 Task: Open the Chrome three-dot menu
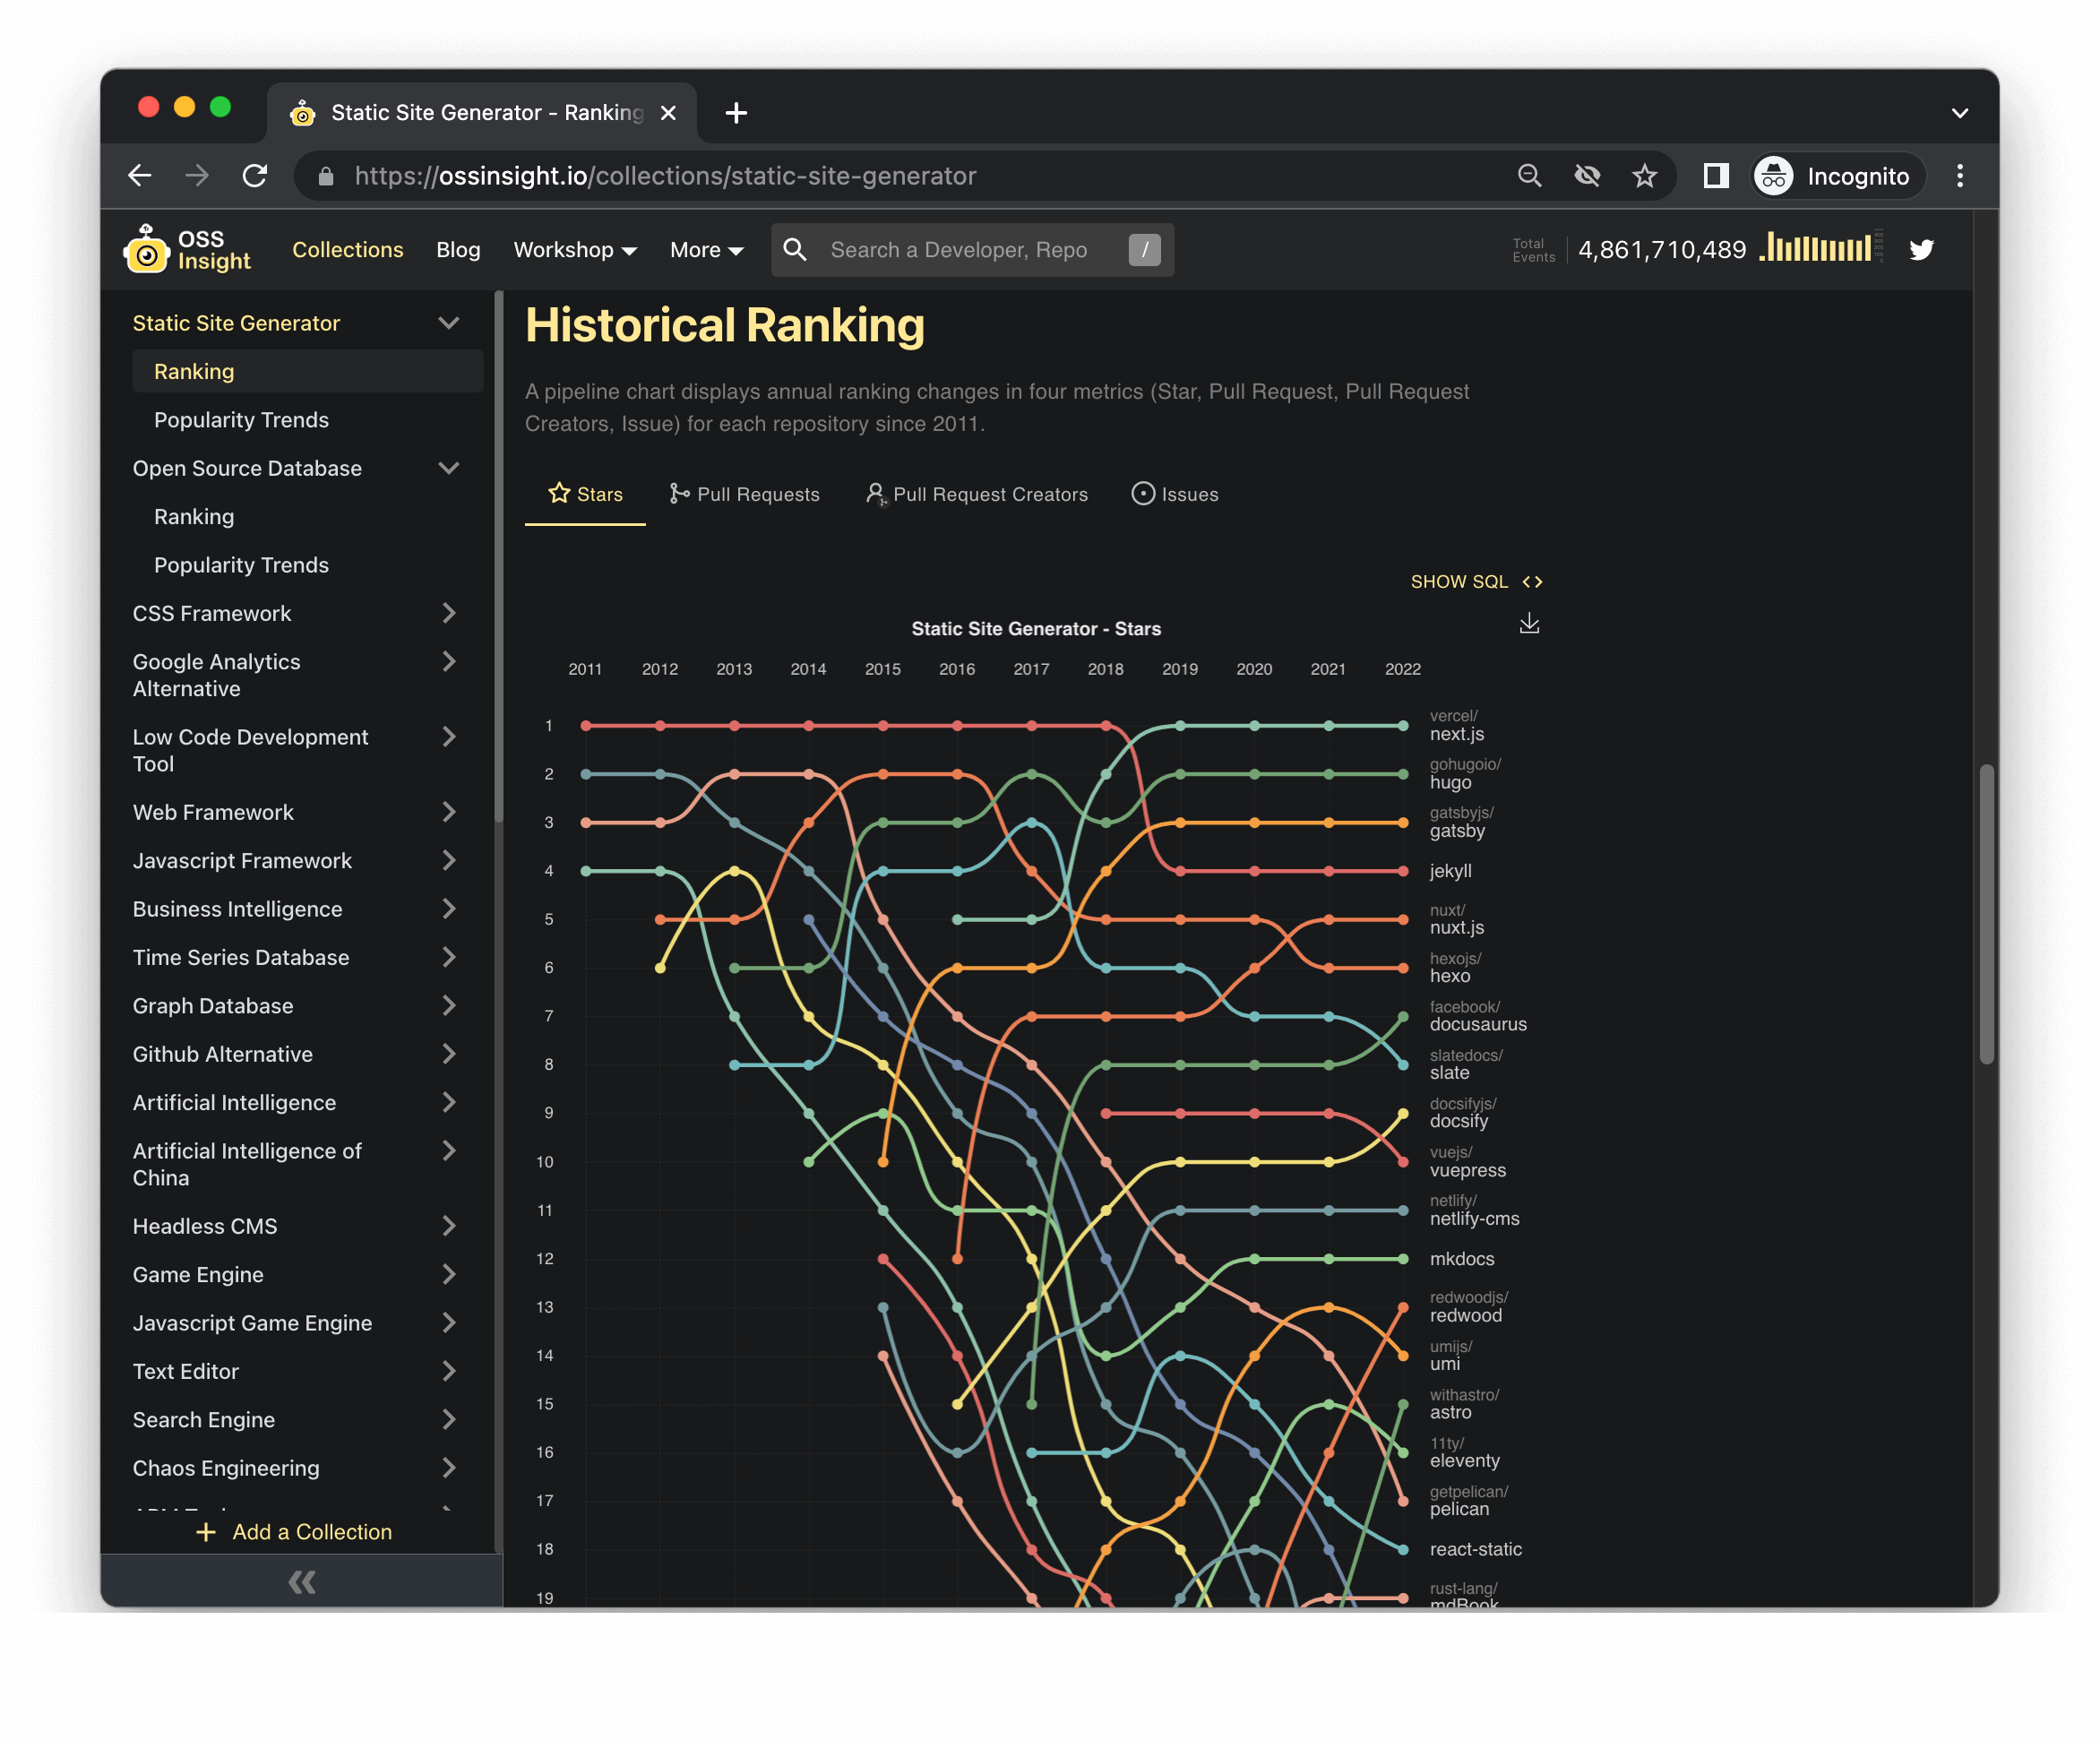(x=1960, y=176)
